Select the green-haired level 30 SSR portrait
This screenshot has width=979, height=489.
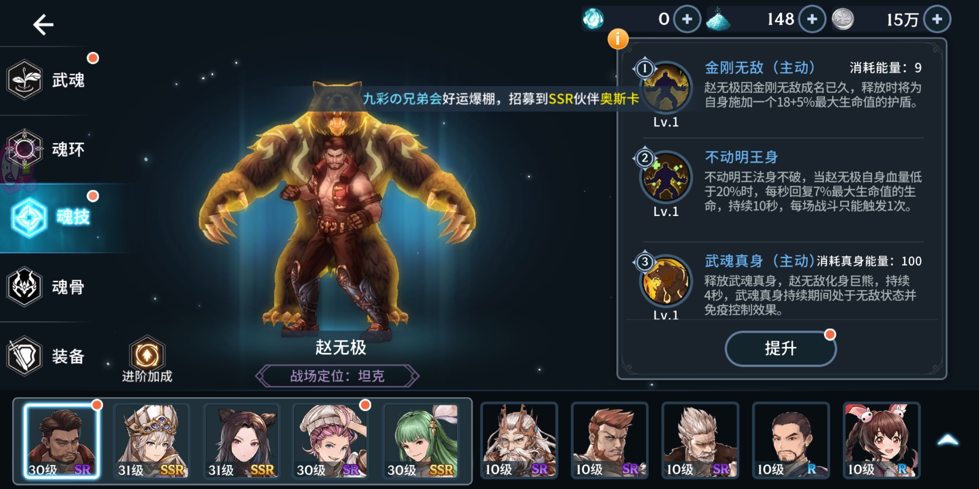(x=421, y=441)
